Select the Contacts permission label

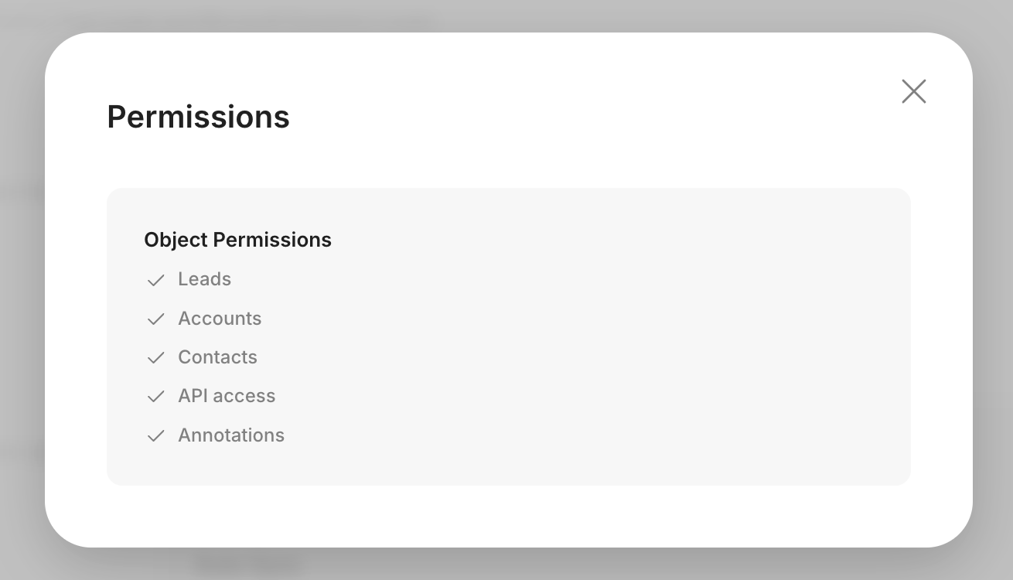click(217, 357)
